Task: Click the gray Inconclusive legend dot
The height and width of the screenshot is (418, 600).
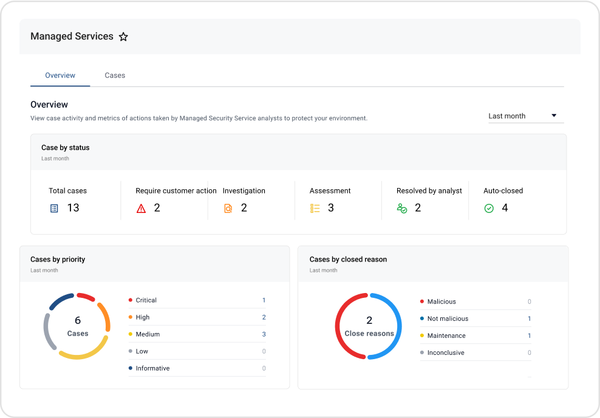Action: click(422, 352)
